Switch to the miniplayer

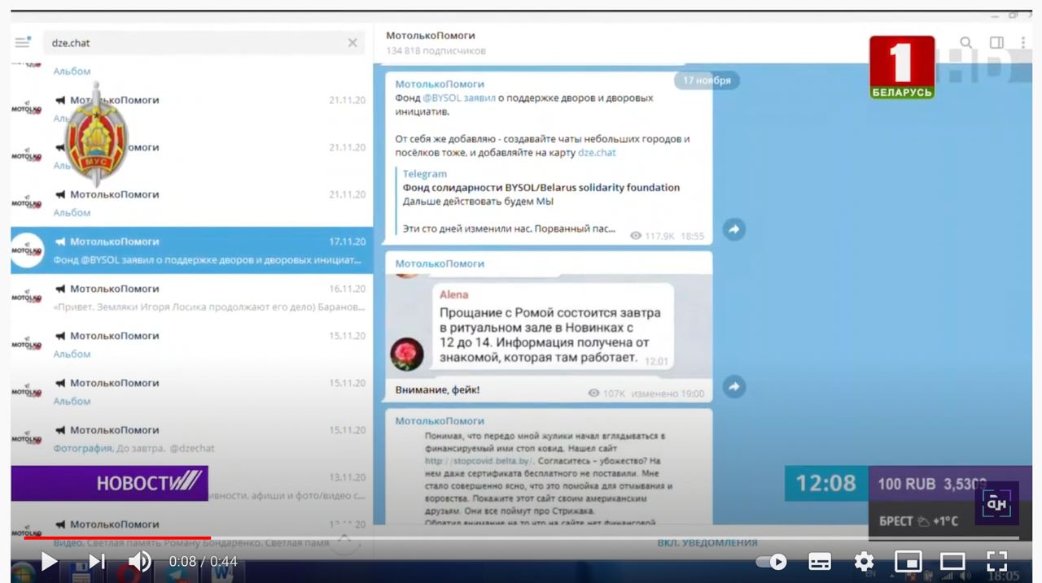pyautogui.click(x=908, y=561)
